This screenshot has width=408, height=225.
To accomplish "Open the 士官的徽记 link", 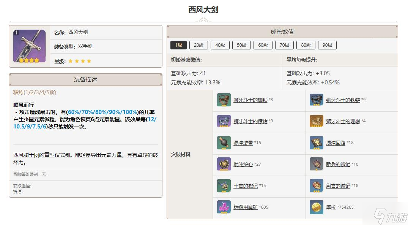I will (x=246, y=186).
